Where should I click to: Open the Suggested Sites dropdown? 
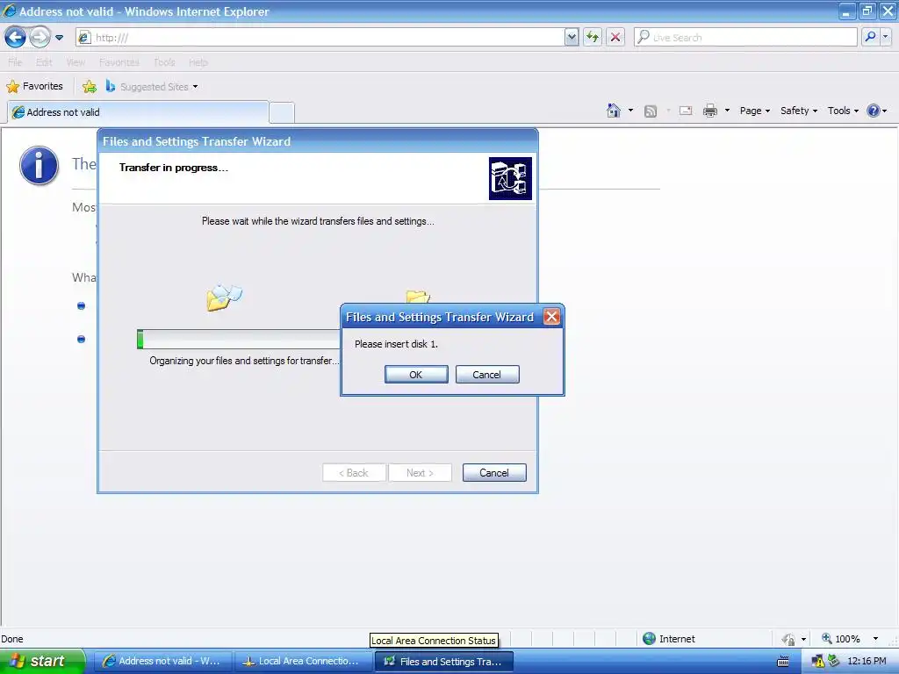click(x=152, y=87)
